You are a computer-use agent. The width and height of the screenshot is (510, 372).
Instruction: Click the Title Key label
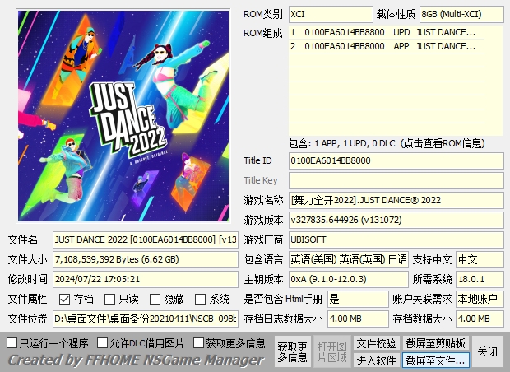[261, 180]
